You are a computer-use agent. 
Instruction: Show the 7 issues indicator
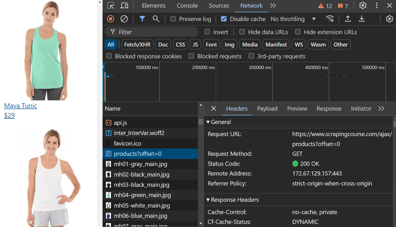[x=343, y=6]
